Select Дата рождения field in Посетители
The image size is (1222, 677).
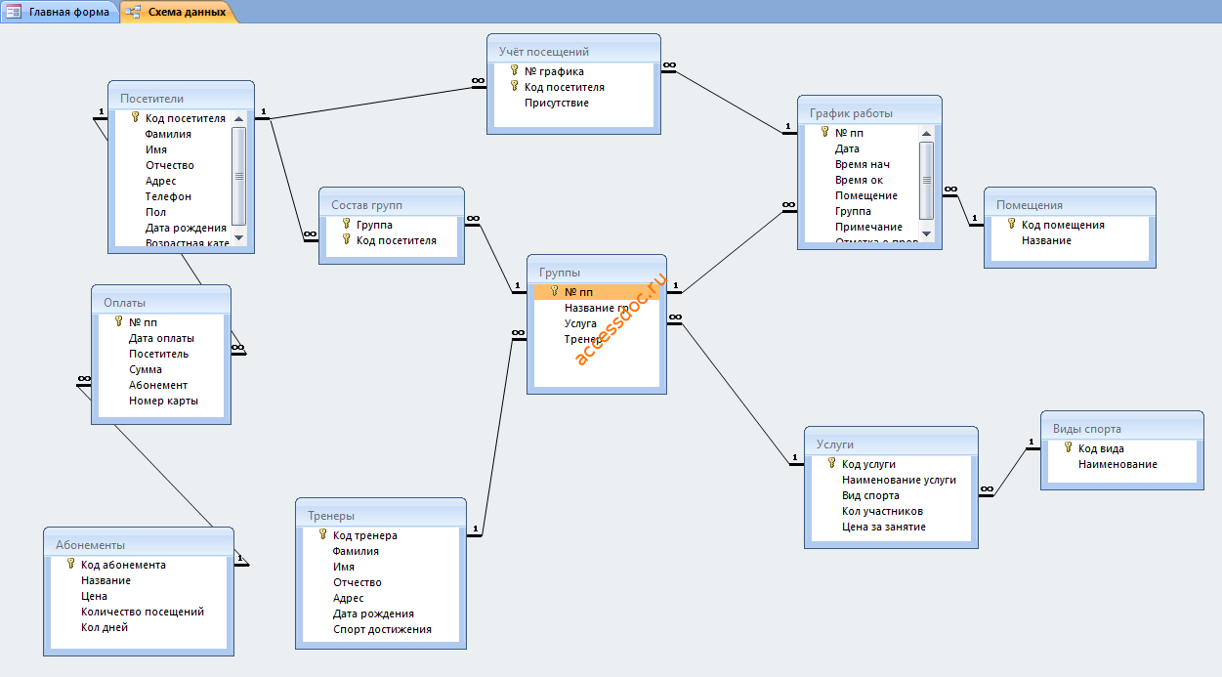click(186, 228)
